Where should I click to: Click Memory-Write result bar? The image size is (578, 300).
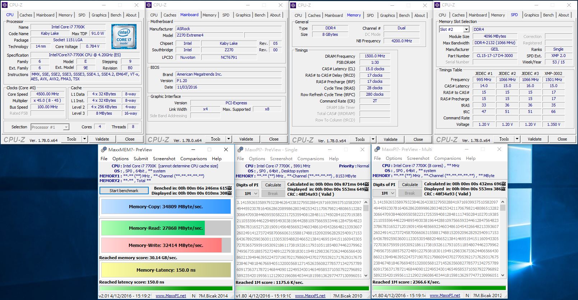(166, 246)
